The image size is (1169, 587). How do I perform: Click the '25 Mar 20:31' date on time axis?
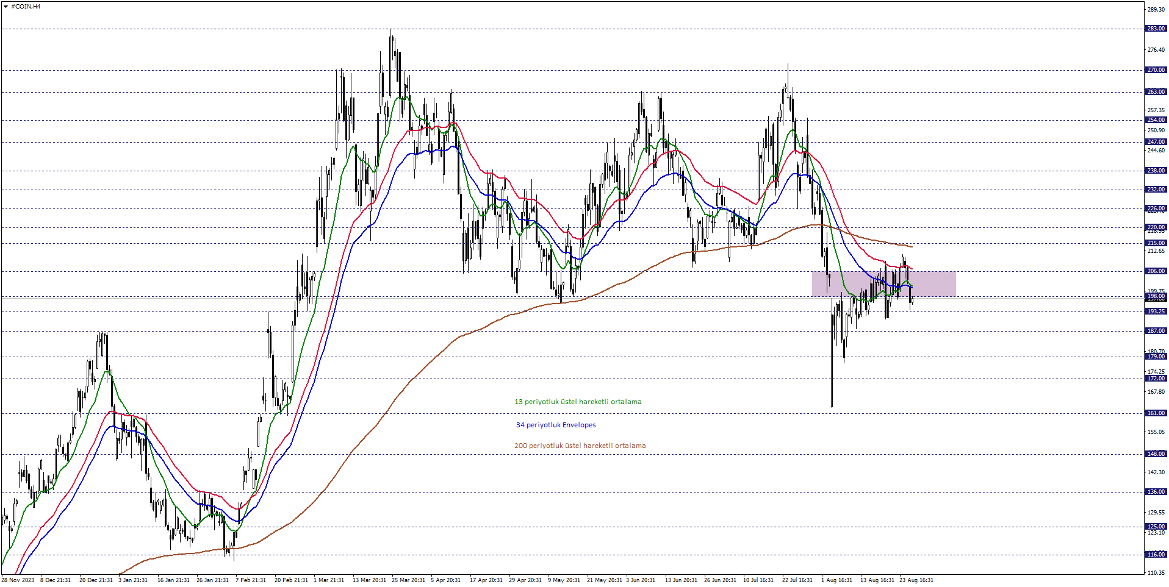coord(408,580)
